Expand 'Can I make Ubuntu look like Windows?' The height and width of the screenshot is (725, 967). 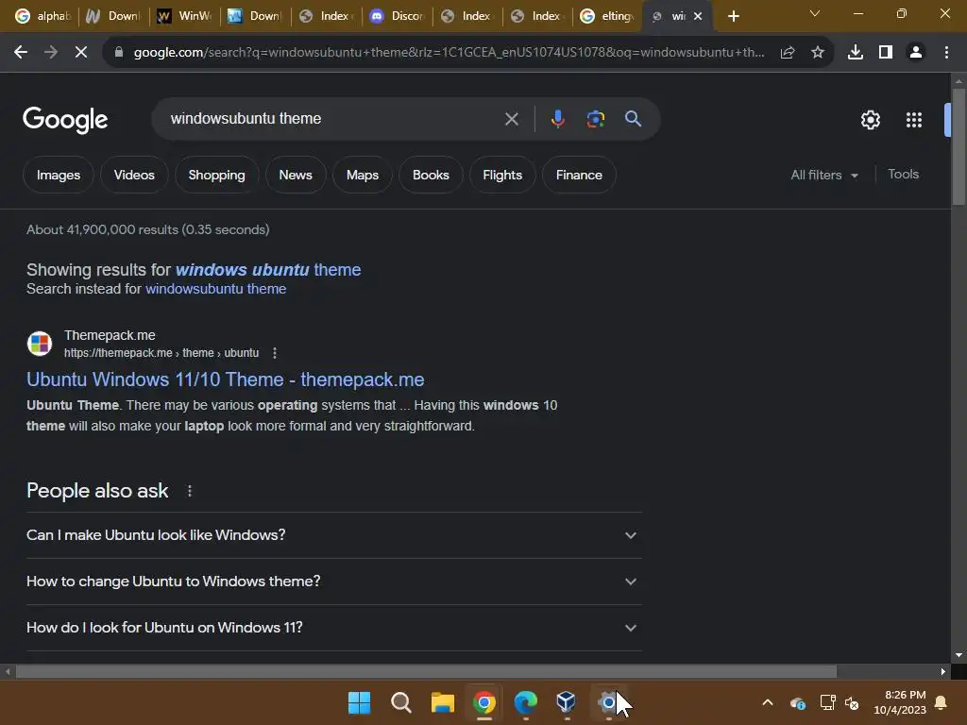[333, 535]
